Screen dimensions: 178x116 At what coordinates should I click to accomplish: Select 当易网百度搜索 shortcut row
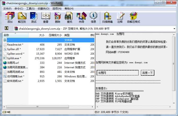tap(49, 67)
